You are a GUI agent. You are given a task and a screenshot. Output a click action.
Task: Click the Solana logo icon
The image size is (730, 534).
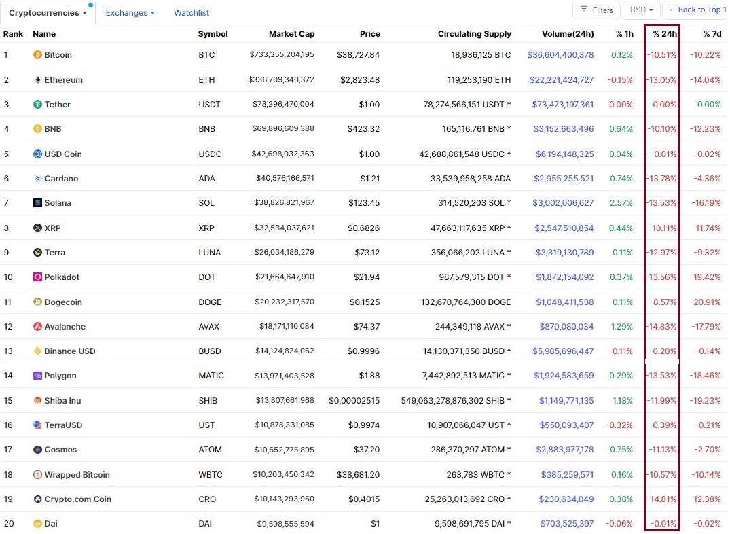[37, 203]
